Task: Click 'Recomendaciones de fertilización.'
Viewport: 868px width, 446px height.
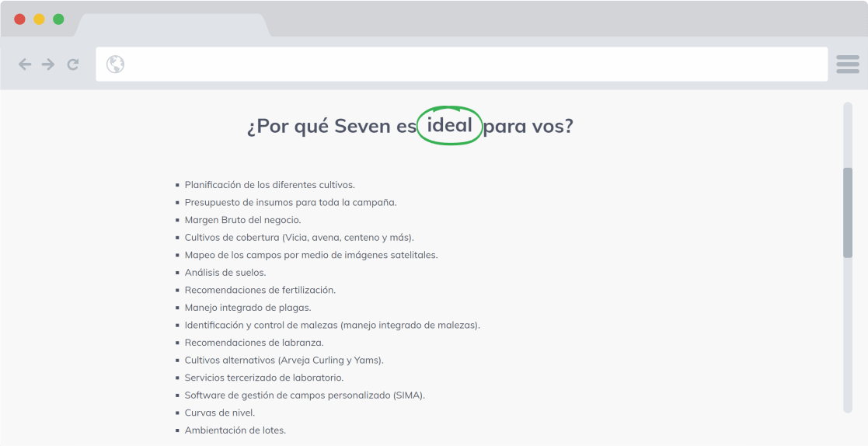Action: pyautogui.click(x=260, y=290)
